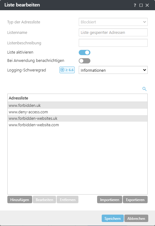Cancel with the Abbrechen button
This screenshot has width=155, height=226.
(136, 218)
